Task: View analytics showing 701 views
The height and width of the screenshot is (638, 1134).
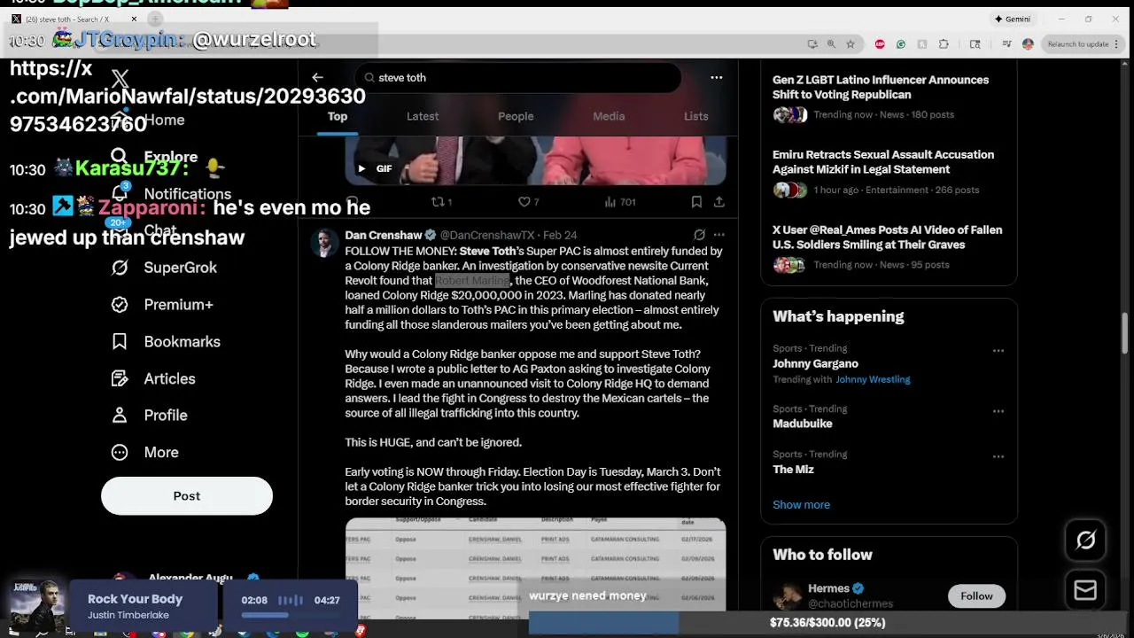Action: (x=620, y=202)
